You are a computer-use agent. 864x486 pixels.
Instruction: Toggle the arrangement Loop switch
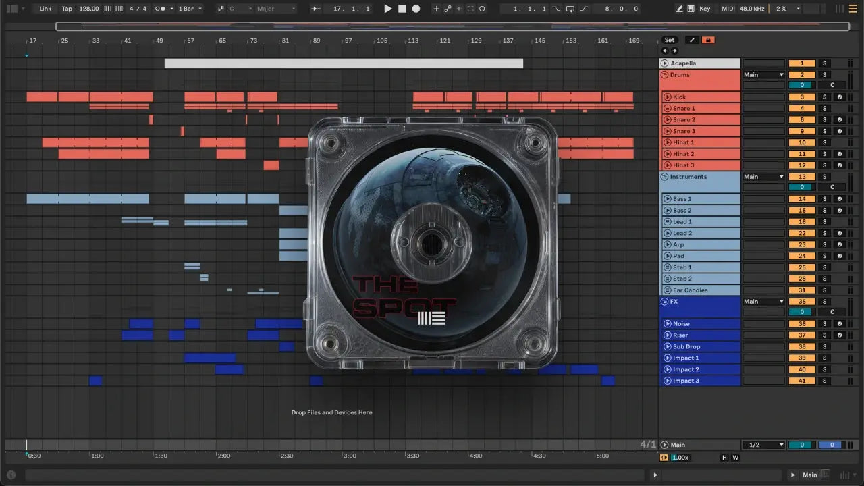(570, 9)
